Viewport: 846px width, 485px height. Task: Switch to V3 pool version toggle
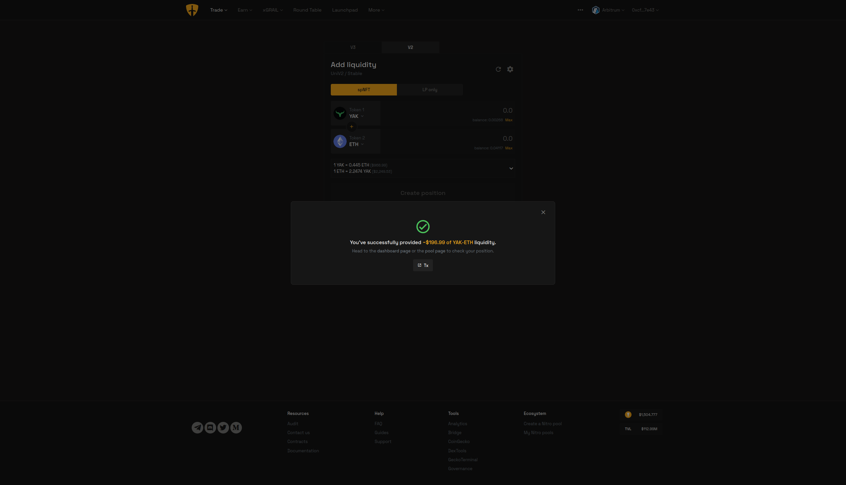point(353,47)
